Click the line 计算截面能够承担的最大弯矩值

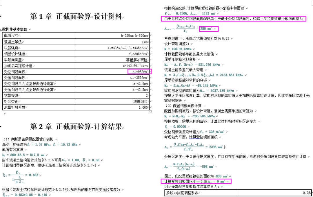pos(189,54)
